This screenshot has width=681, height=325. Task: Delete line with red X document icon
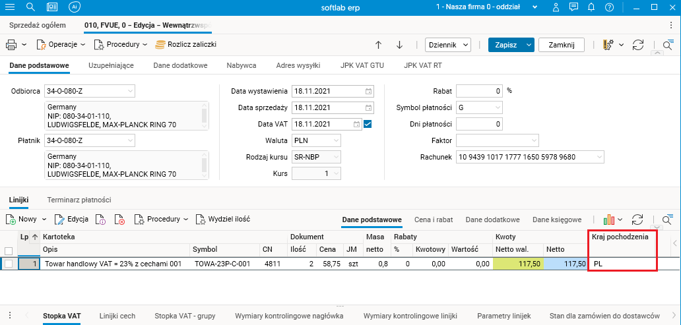pos(120,220)
